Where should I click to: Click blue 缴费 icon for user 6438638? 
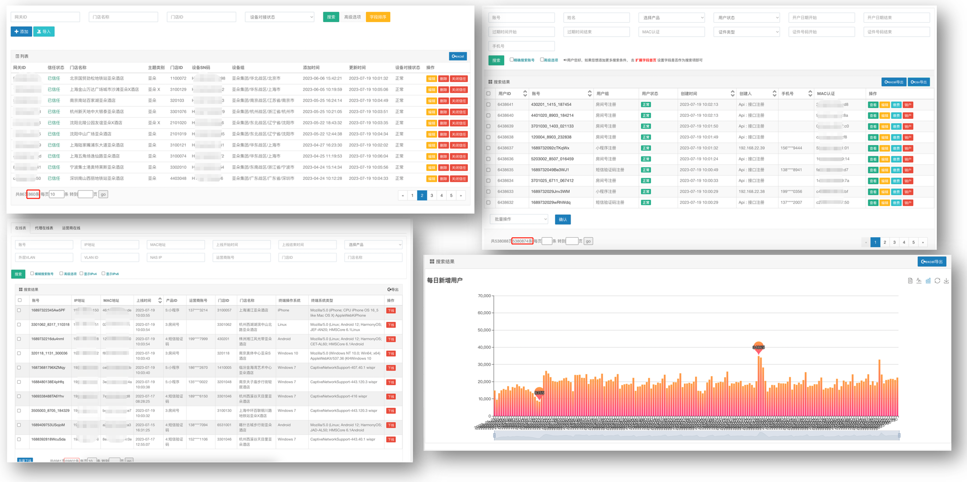[x=896, y=137]
